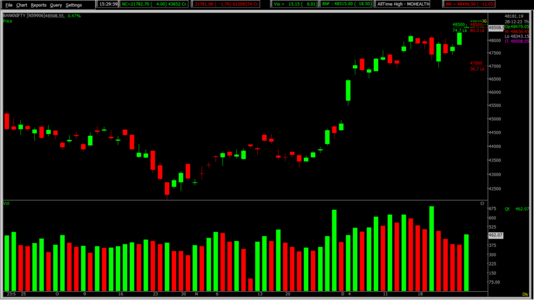Screen dimensions: 534x300
Task: Open the Query menu
Action: [x=56, y=5]
